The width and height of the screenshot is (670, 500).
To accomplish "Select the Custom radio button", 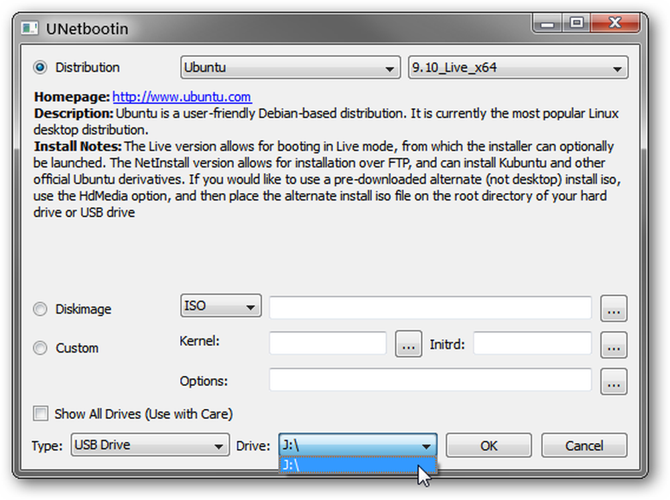I will click(x=40, y=348).
